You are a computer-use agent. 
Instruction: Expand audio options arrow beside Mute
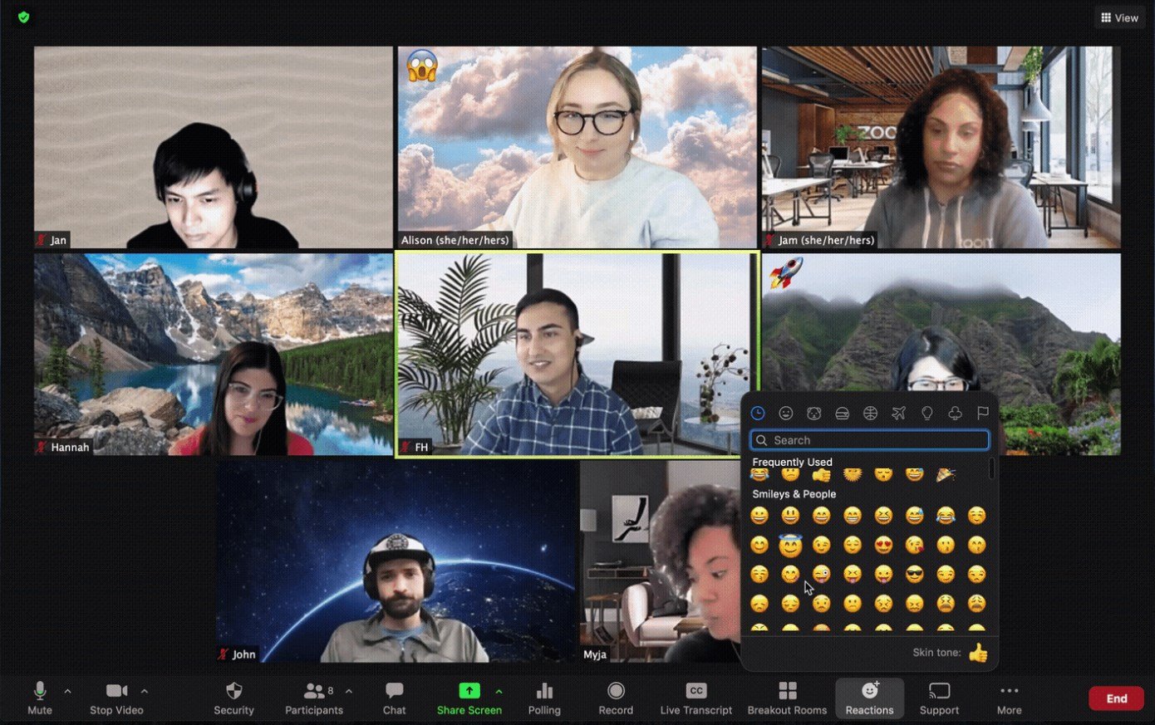(x=67, y=691)
